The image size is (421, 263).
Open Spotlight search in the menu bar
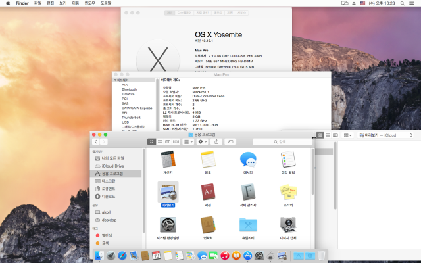click(402, 3)
